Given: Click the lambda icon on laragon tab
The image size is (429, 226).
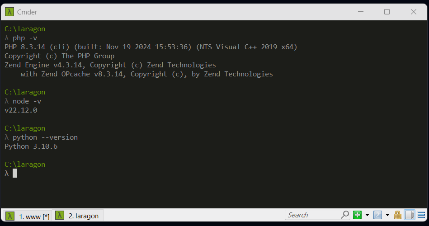Looking at the screenshot, I should (x=59, y=215).
